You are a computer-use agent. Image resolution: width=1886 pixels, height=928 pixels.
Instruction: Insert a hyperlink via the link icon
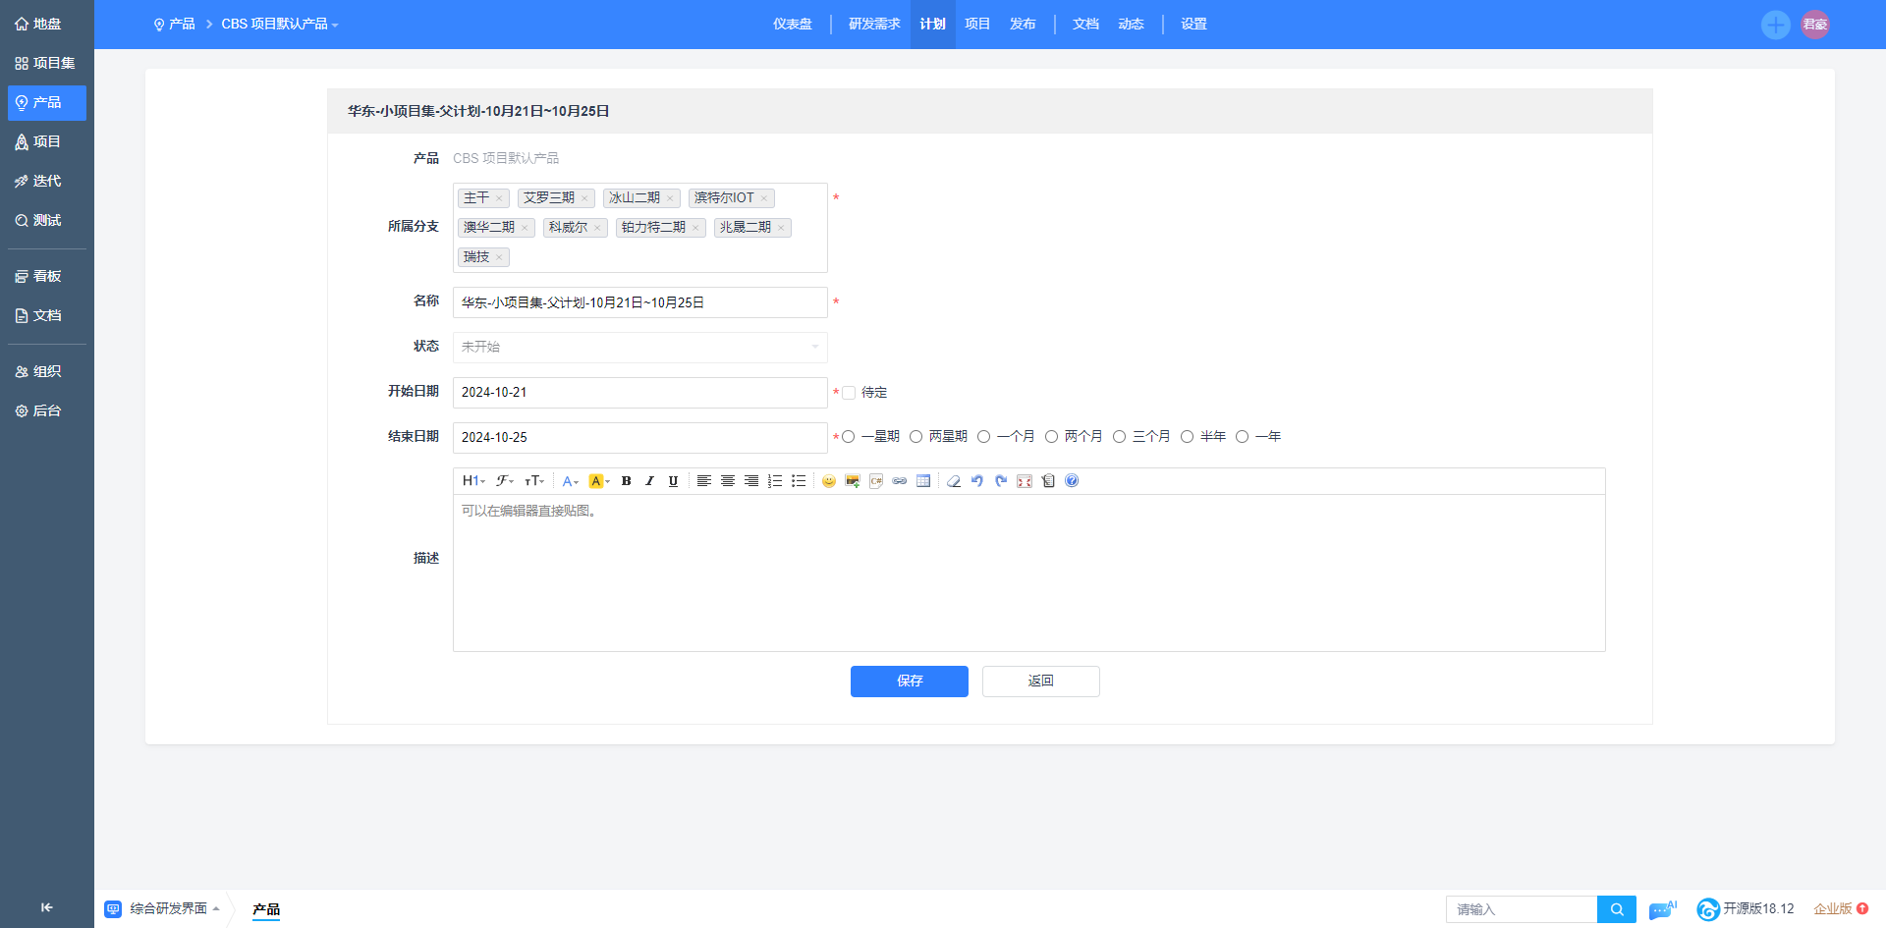coord(899,481)
